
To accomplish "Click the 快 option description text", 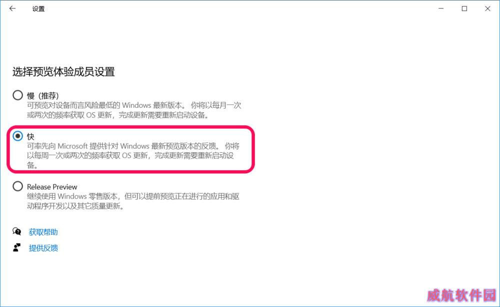I will pos(133,155).
